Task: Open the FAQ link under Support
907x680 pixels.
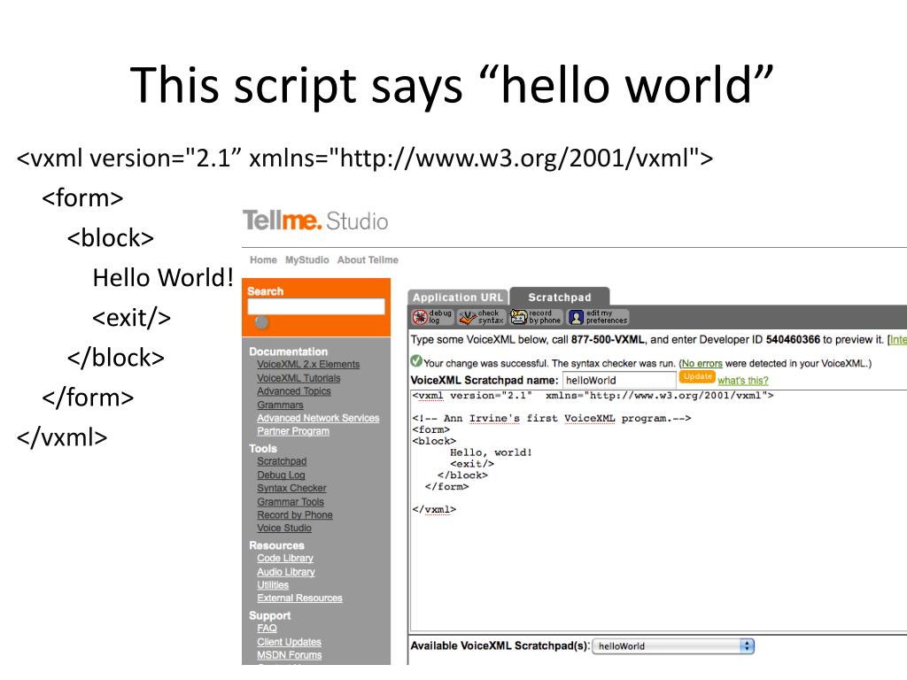Action: pyautogui.click(x=267, y=629)
